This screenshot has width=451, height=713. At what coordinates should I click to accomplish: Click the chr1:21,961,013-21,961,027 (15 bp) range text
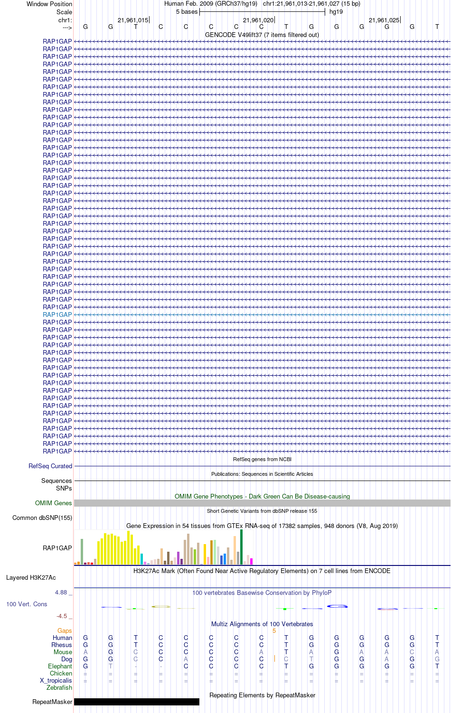pos(311,4)
